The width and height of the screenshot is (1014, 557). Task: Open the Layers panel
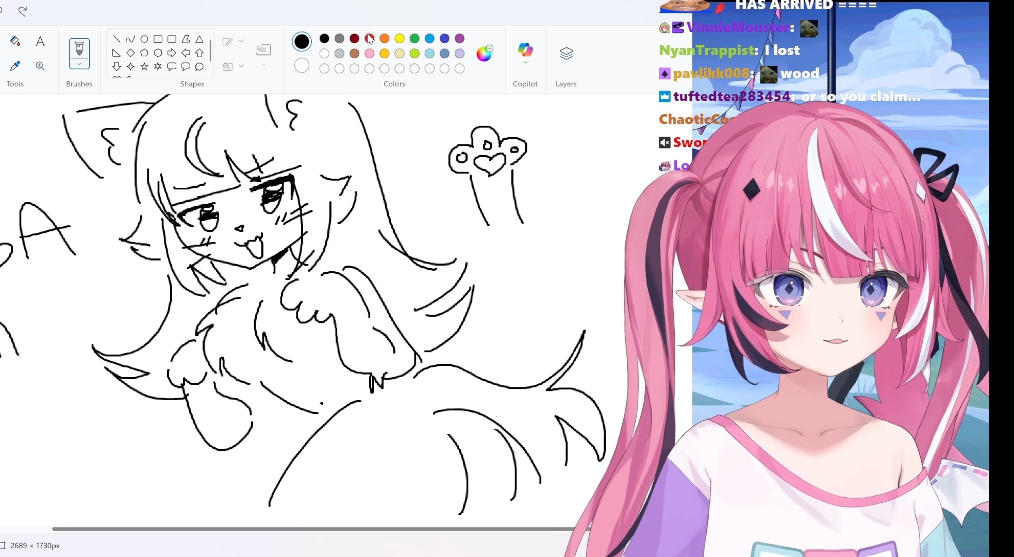(566, 54)
